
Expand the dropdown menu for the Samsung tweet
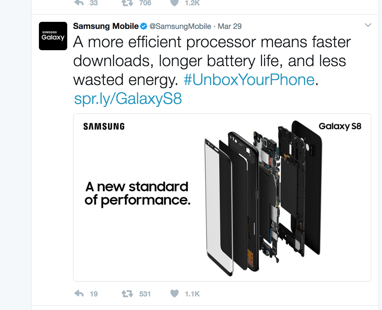pyautogui.click(x=368, y=25)
